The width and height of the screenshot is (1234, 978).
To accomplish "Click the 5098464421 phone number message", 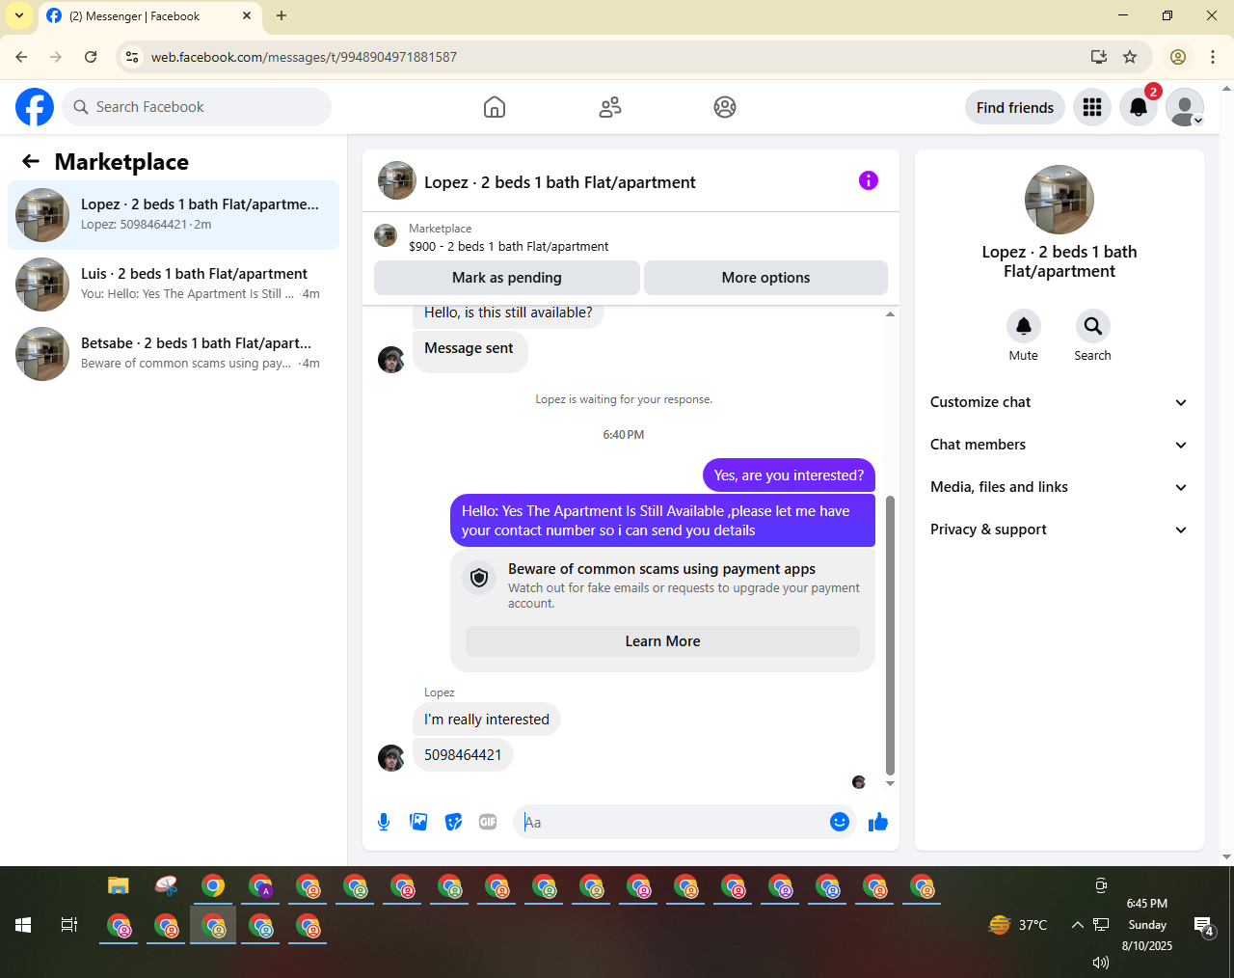I will [463, 755].
